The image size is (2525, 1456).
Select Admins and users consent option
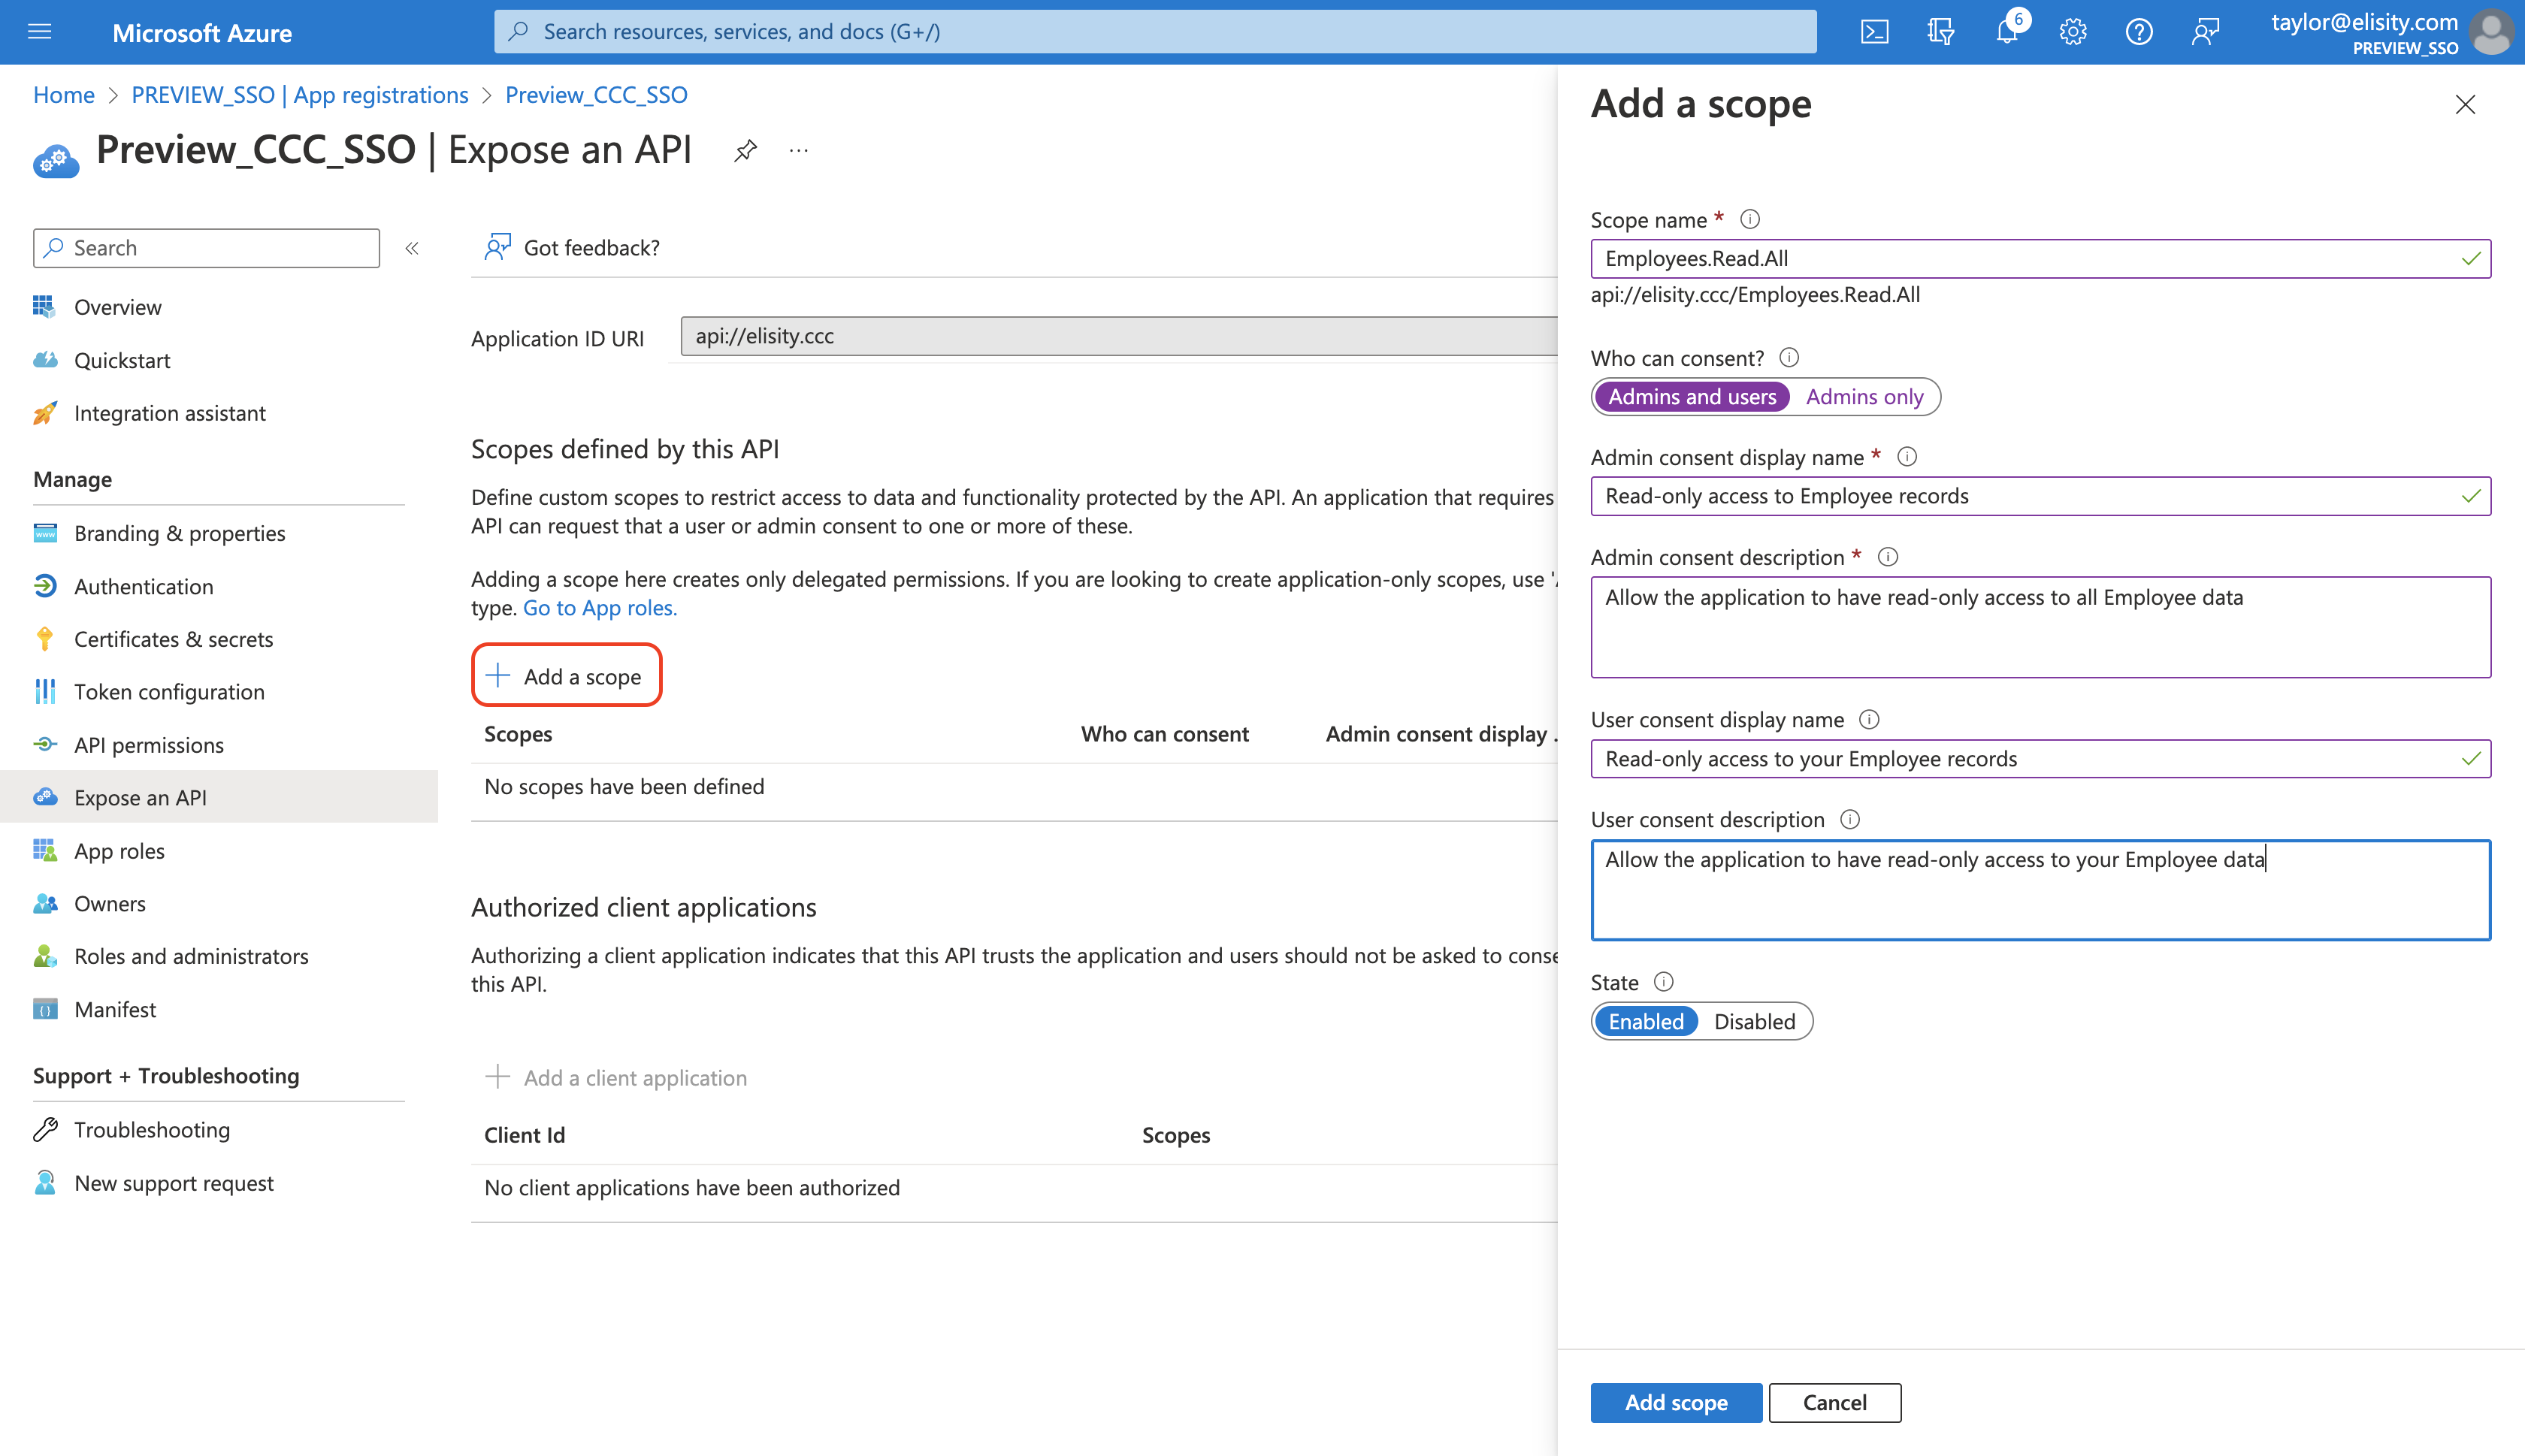tap(1692, 397)
